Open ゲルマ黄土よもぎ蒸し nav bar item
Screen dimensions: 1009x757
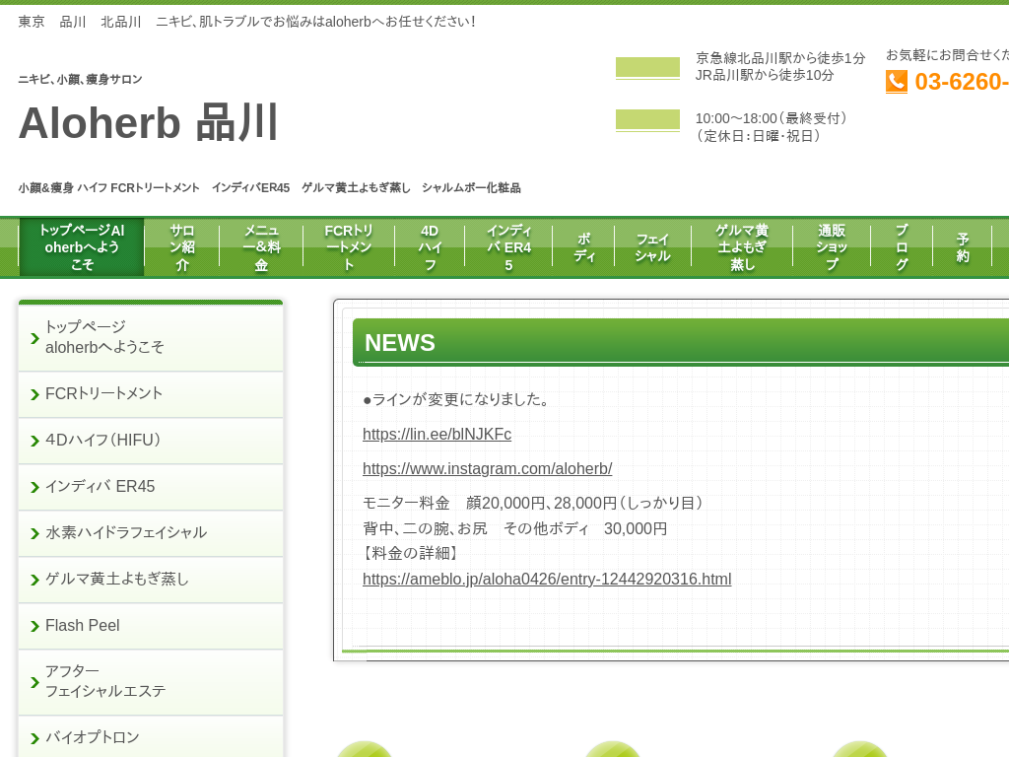click(742, 247)
